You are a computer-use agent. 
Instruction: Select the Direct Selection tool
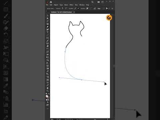(48, 18)
